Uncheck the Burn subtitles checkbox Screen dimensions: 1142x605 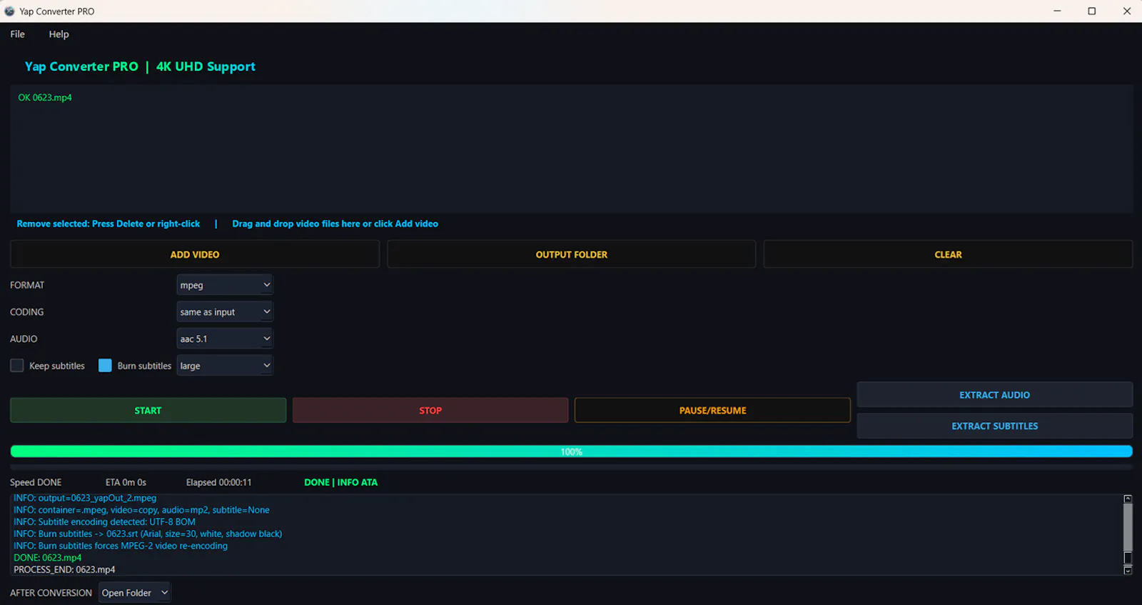[105, 366]
